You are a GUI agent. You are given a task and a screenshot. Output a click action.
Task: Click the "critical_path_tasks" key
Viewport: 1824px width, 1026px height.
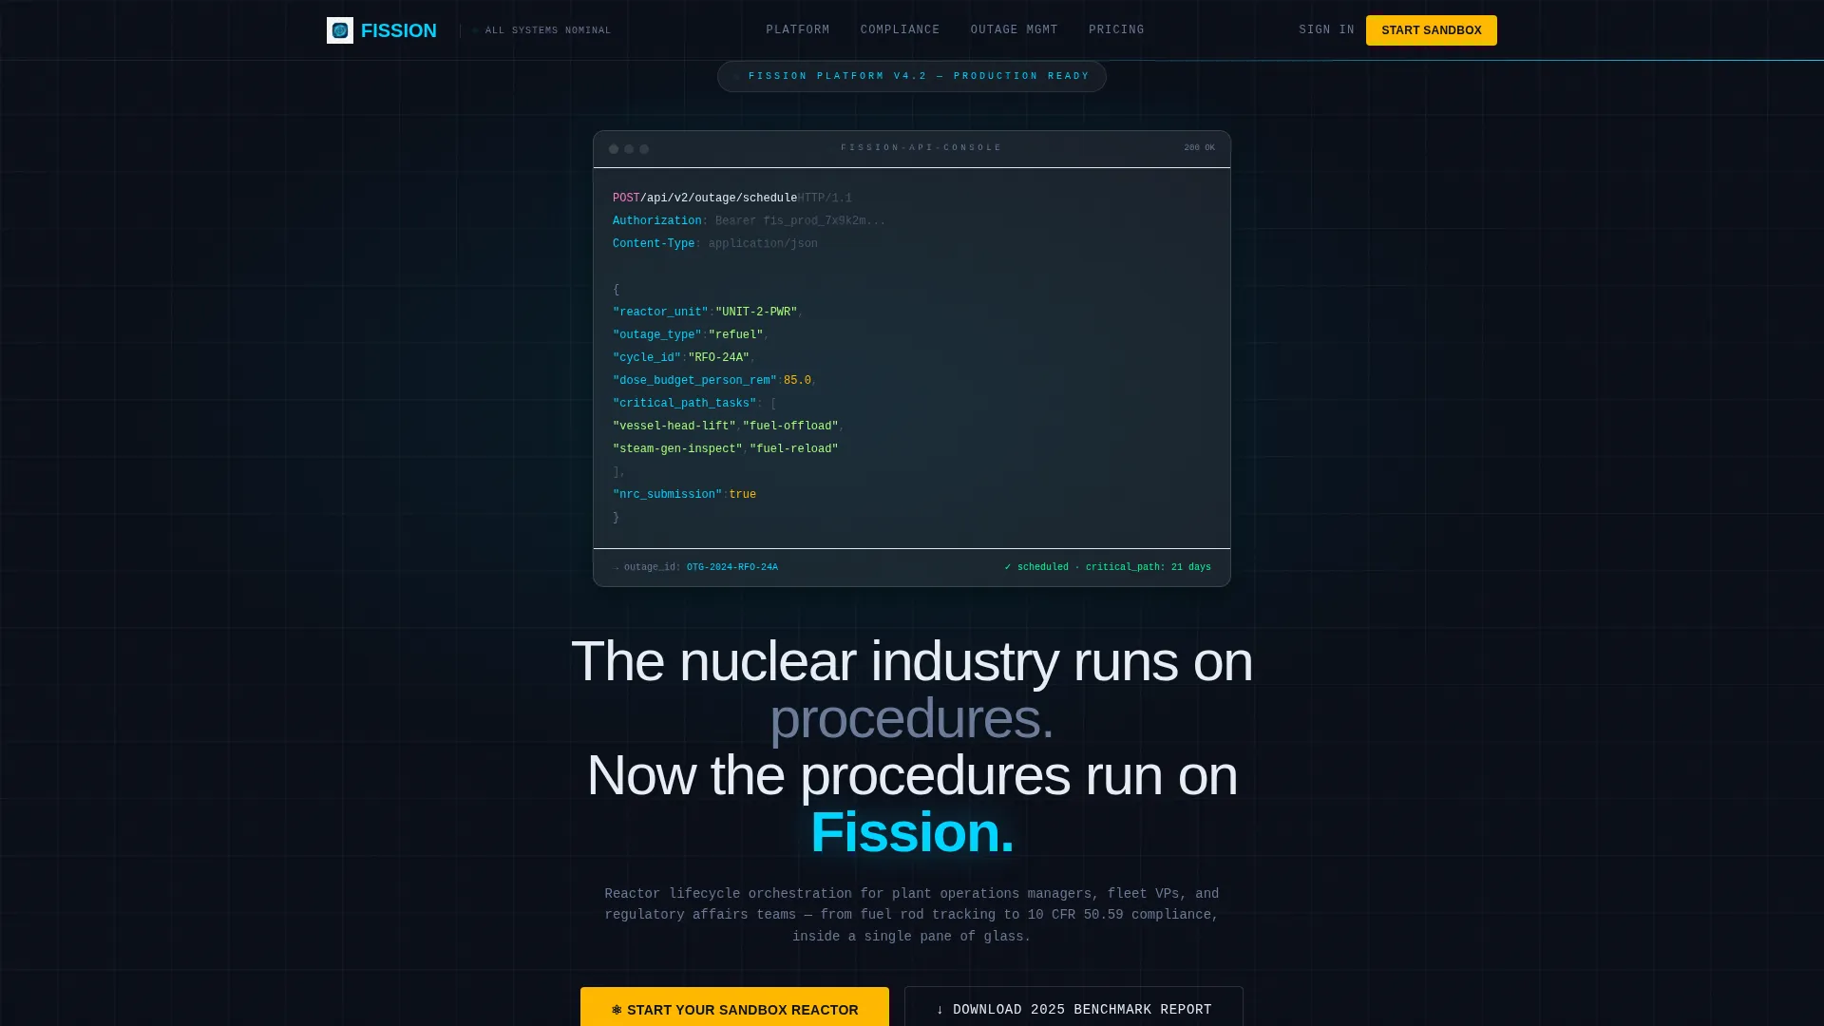pyautogui.click(x=685, y=404)
